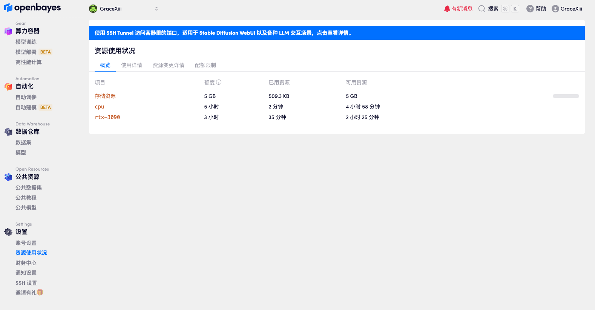Switch to the 使用详情 tab
595x310 pixels.
[x=132, y=65]
